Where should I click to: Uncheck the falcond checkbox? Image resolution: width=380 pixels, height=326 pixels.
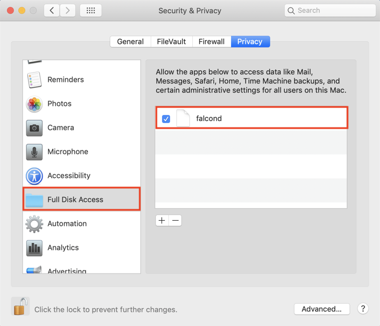[166, 118]
